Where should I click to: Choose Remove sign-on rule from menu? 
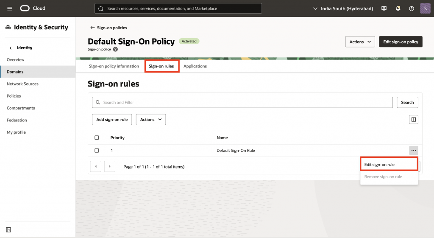(x=389, y=177)
